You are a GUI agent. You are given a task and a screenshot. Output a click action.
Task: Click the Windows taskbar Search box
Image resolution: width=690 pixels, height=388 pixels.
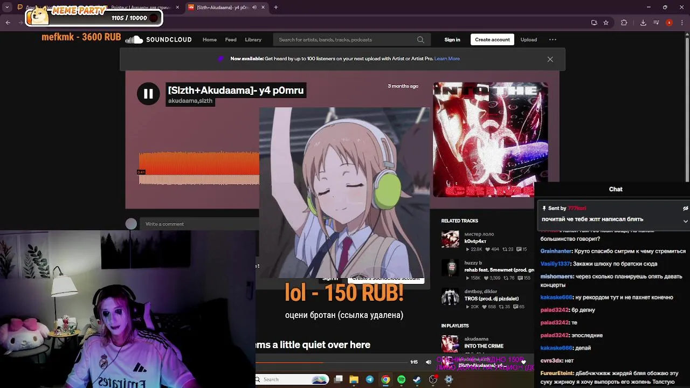[x=293, y=379]
